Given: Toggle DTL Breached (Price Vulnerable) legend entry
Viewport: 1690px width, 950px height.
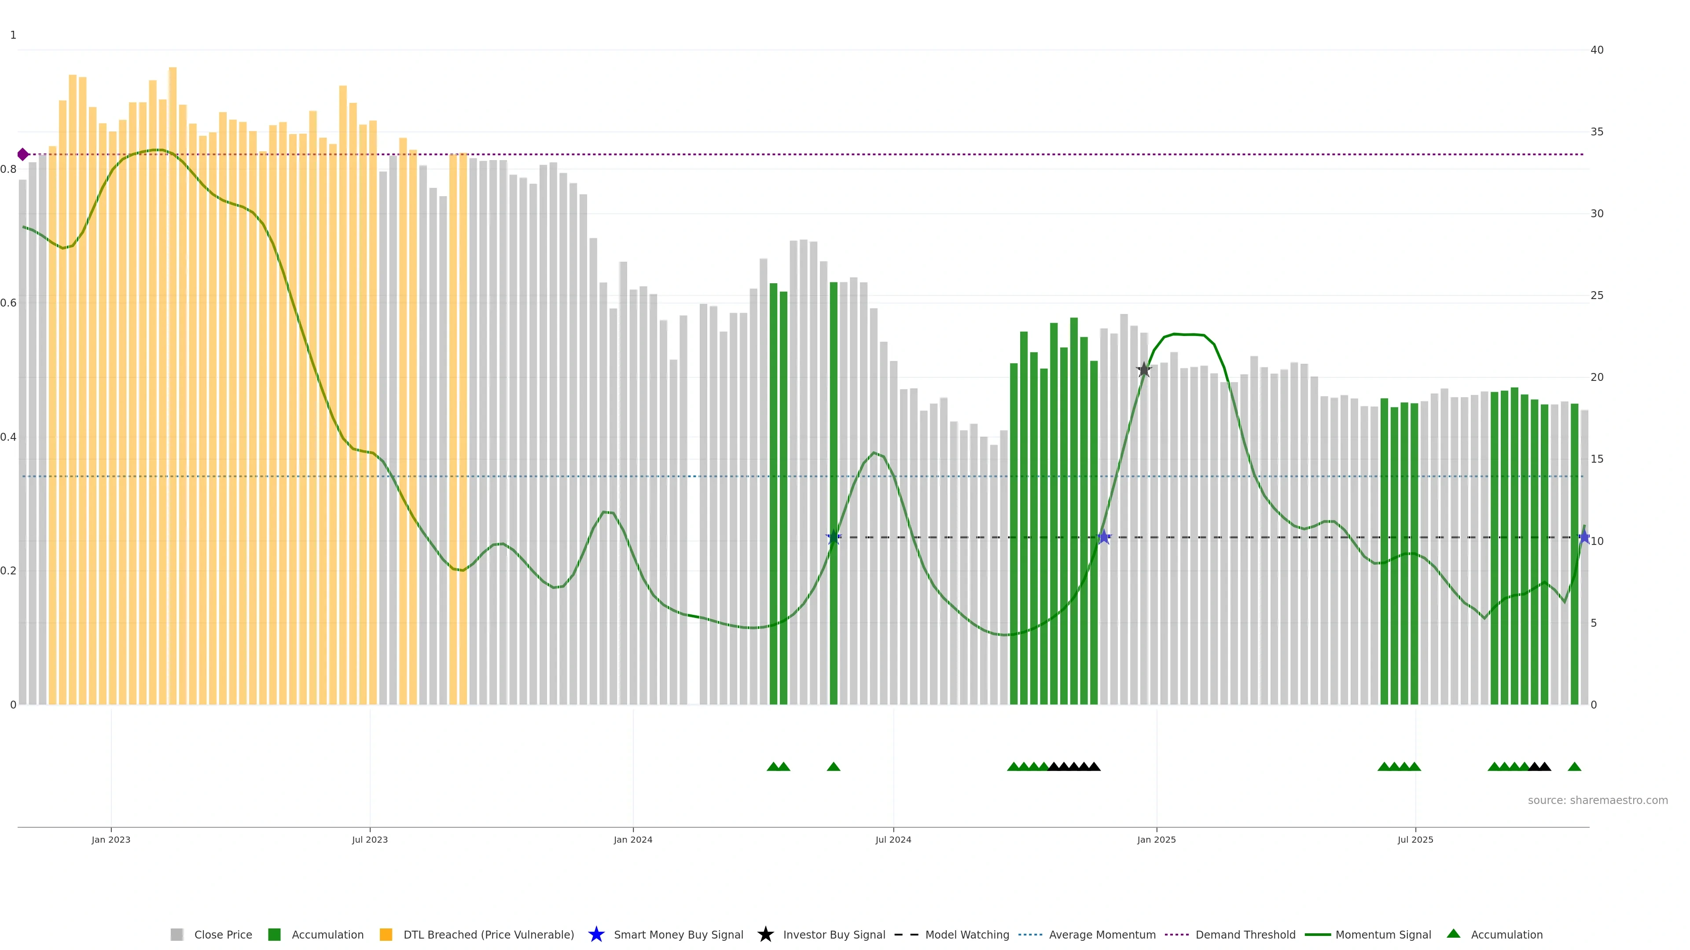Looking at the screenshot, I should 488,934.
